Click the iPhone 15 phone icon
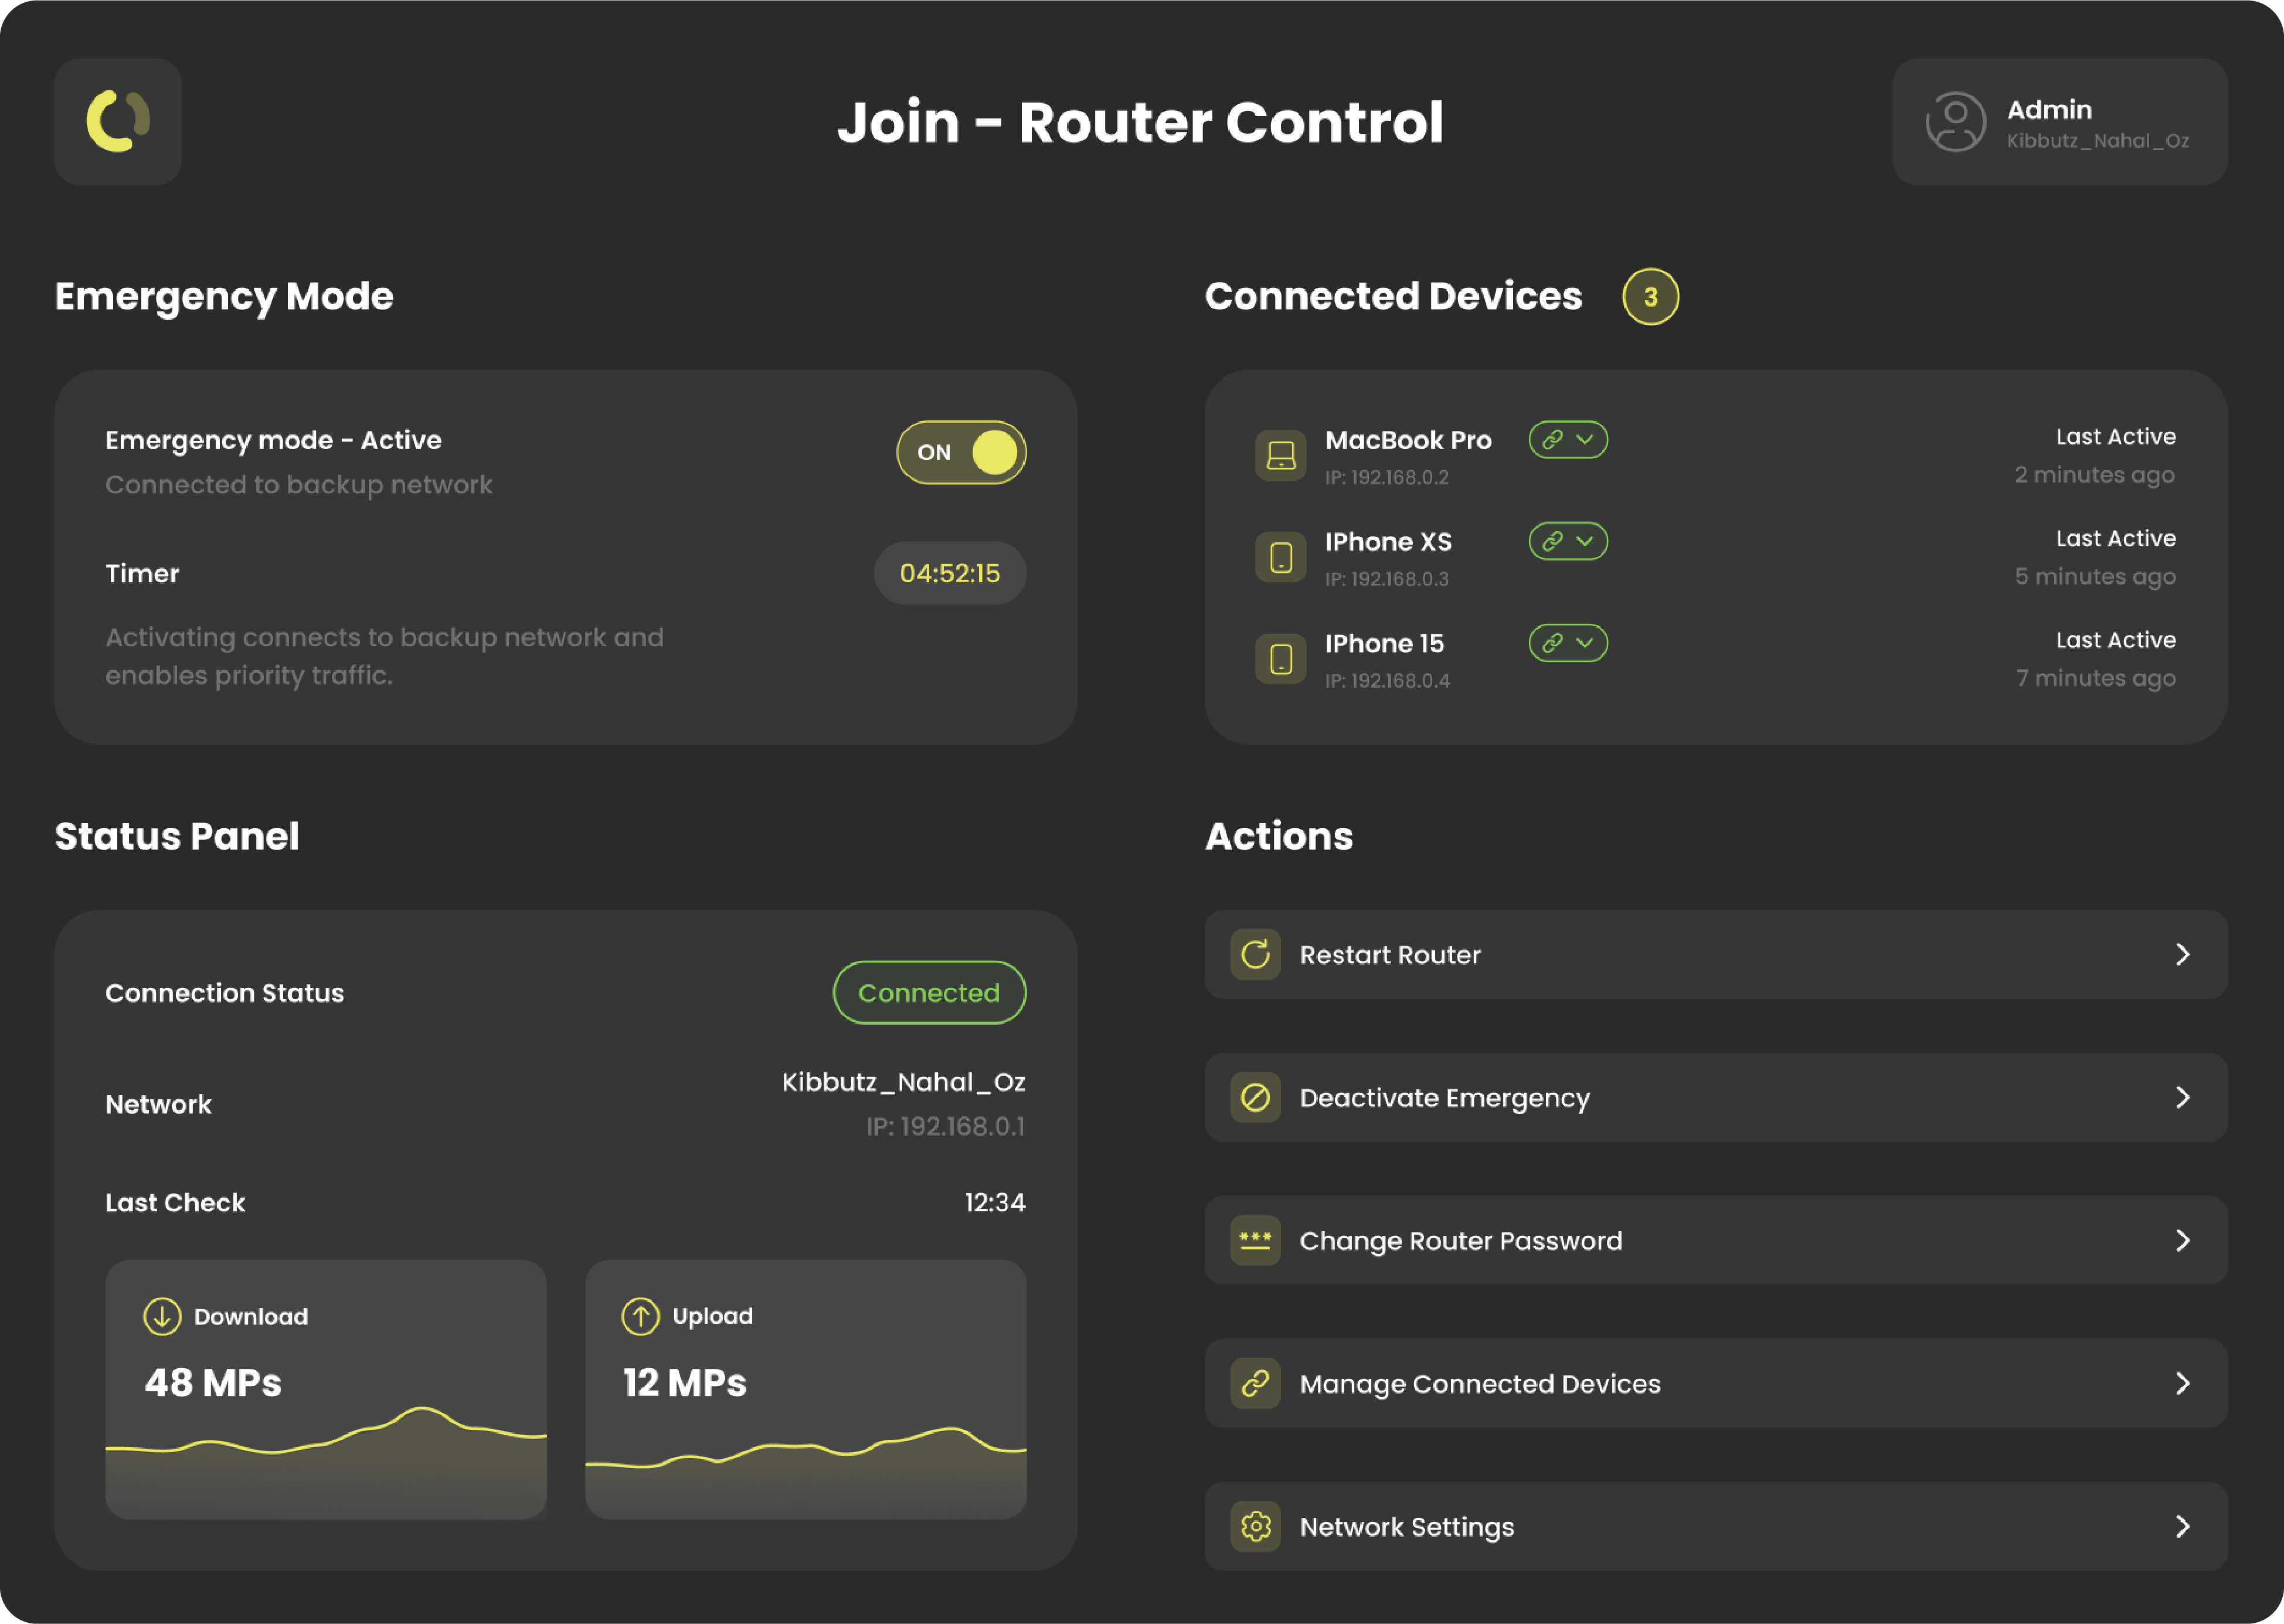 [1280, 659]
